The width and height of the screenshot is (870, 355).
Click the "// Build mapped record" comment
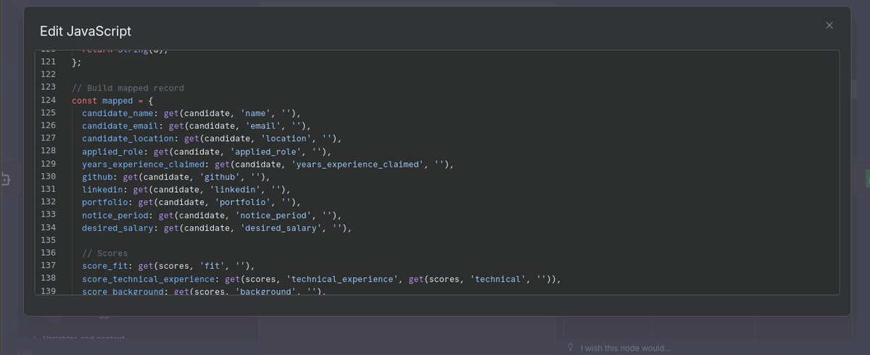tap(128, 88)
